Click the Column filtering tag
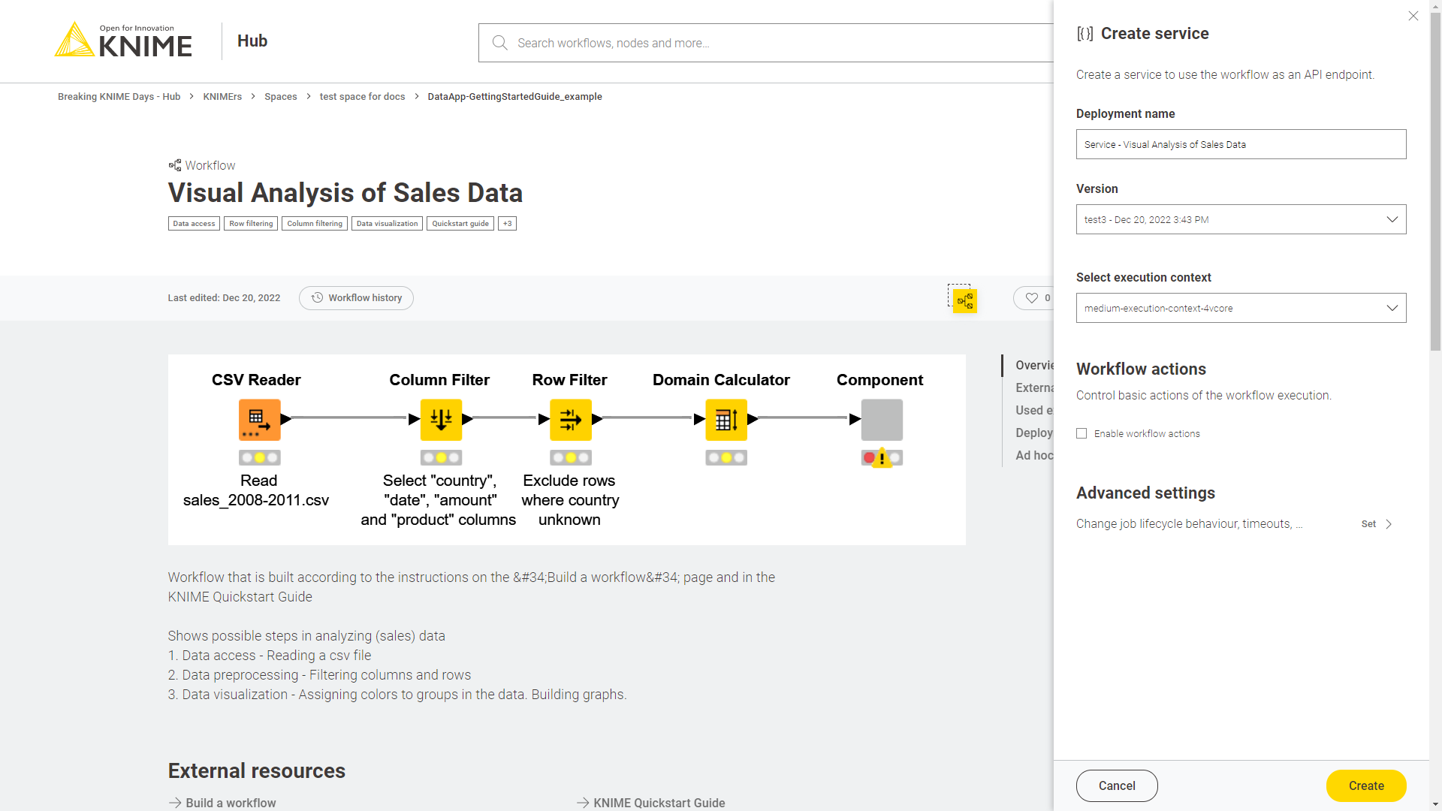This screenshot has height=811, width=1442. [315, 223]
